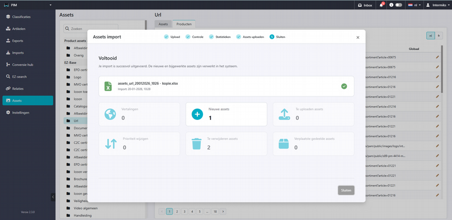The height and width of the screenshot is (220, 452).
Task: Close the Assets import dialog
Action: 358,37
